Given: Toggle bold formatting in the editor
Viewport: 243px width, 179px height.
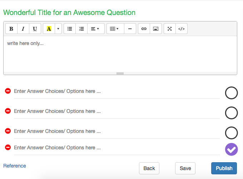Looking at the screenshot, I should pyautogui.click(x=11, y=29).
